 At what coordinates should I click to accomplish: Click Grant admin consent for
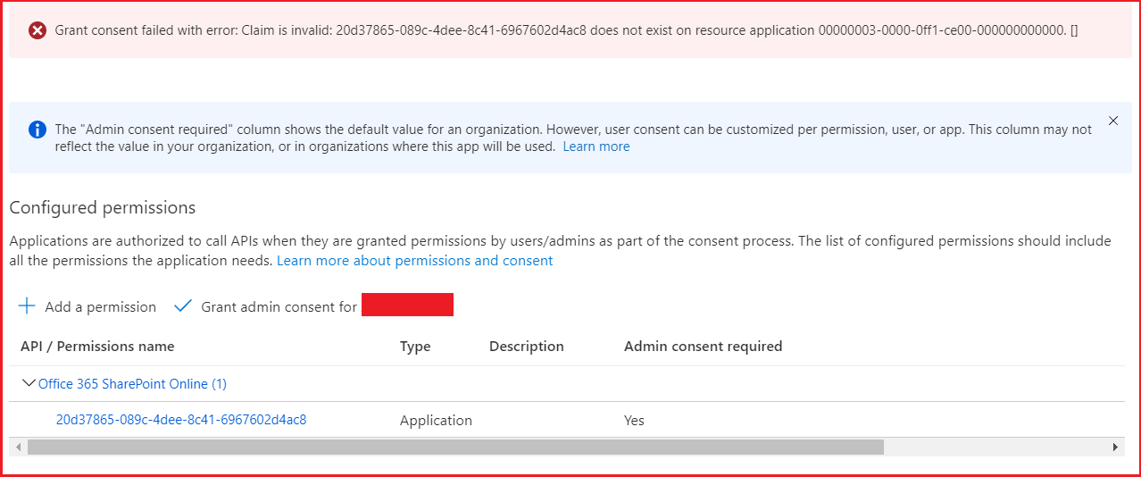[x=279, y=307]
